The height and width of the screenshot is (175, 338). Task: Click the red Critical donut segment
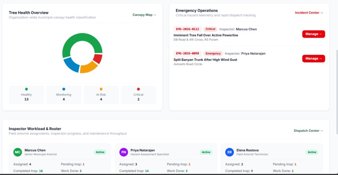[x=98, y=58]
